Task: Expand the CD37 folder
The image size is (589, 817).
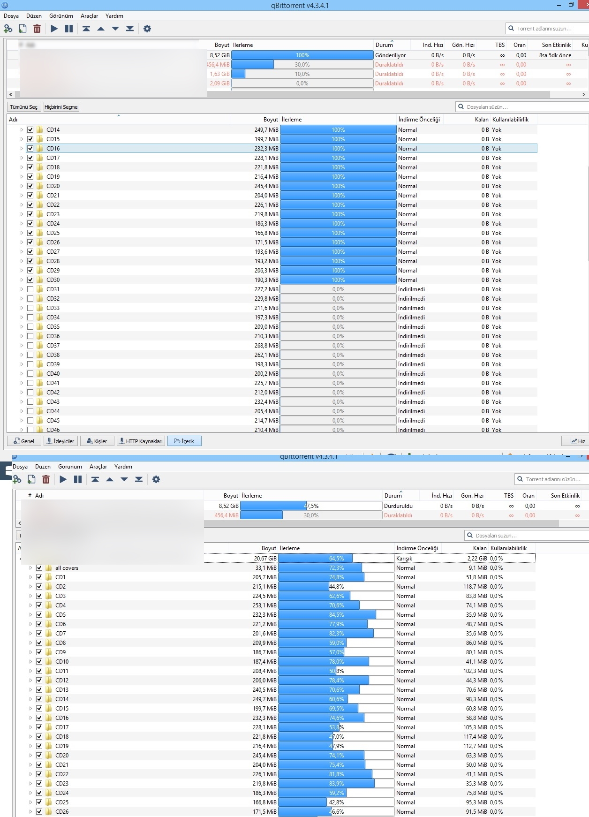Action: (x=22, y=346)
